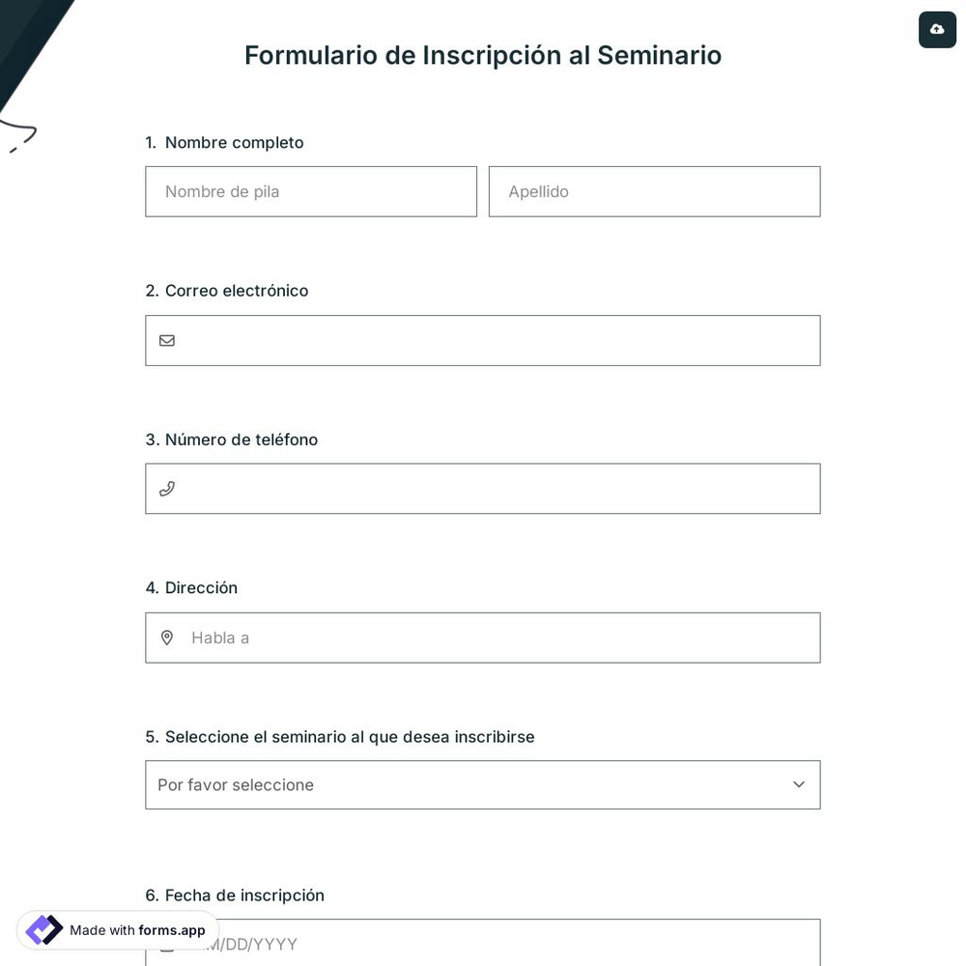This screenshot has height=966, width=966.
Task: Click the forms.app diamond logo icon
Action: [43, 930]
